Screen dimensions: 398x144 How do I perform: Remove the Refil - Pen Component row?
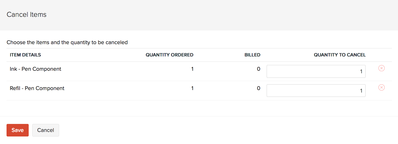tap(381, 88)
